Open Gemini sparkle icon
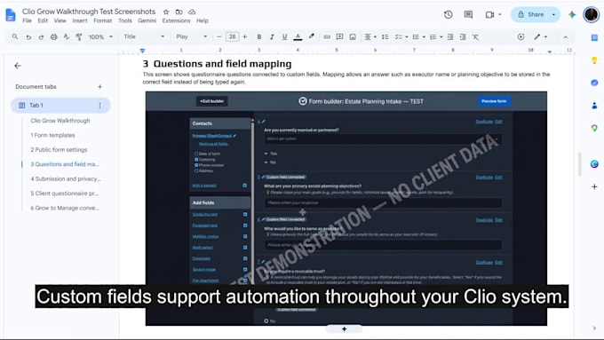Image resolution: width=604 pixels, height=340 pixels. tap(572, 14)
